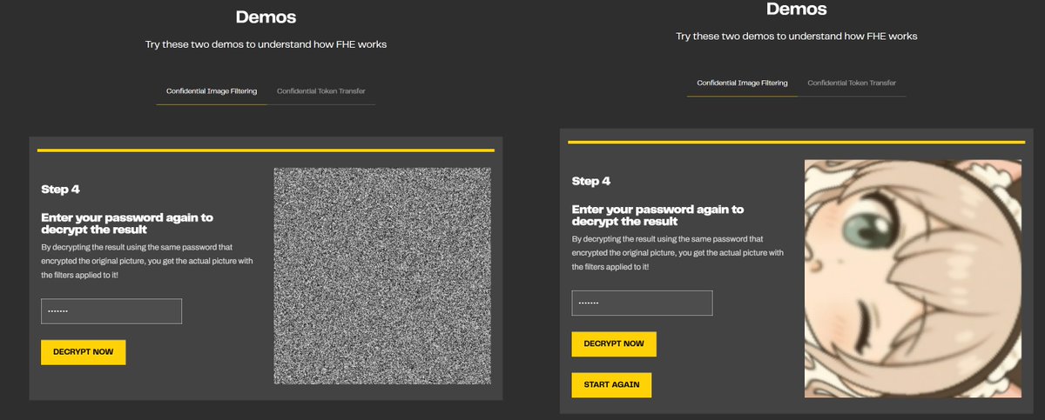
Task: Click "Try these two demos" text in left panel
Action: click(x=266, y=44)
